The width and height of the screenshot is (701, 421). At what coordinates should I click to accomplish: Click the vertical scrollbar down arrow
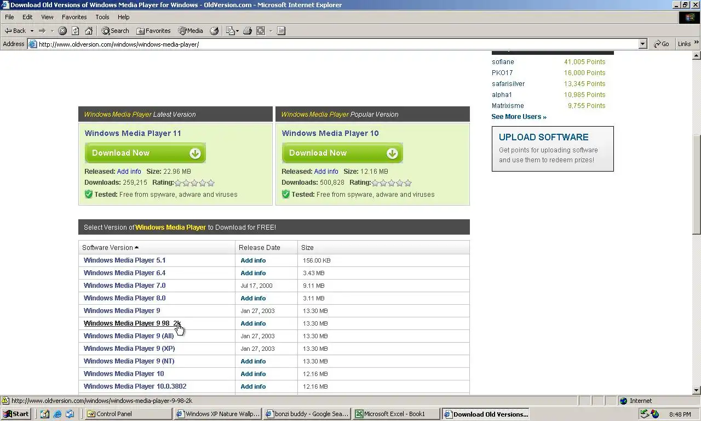tap(697, 390)
